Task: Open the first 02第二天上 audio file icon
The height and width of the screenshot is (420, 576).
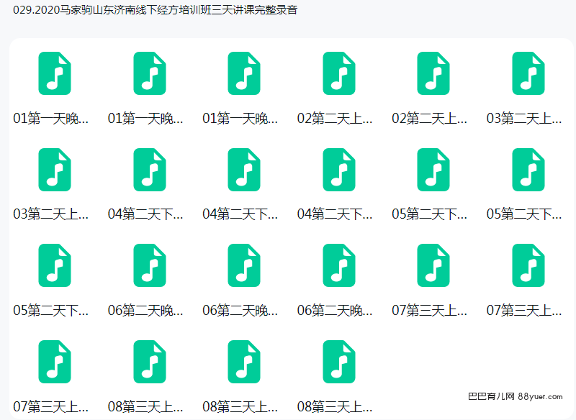Action: 339,73
